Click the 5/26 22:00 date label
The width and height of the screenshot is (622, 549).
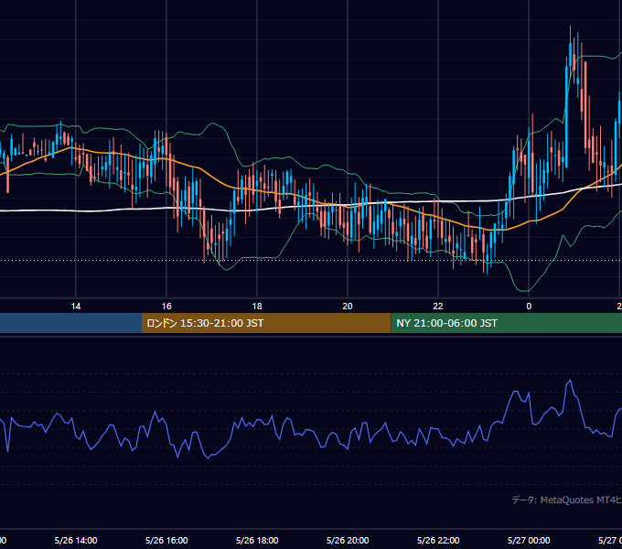pyautogui.click(x=438, y=540)
